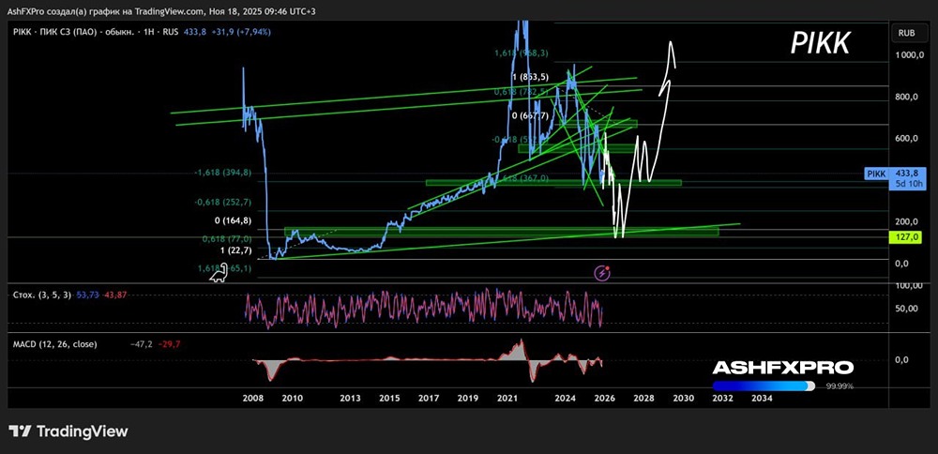Click the purple lightning bolt event icon

[602, 273]
